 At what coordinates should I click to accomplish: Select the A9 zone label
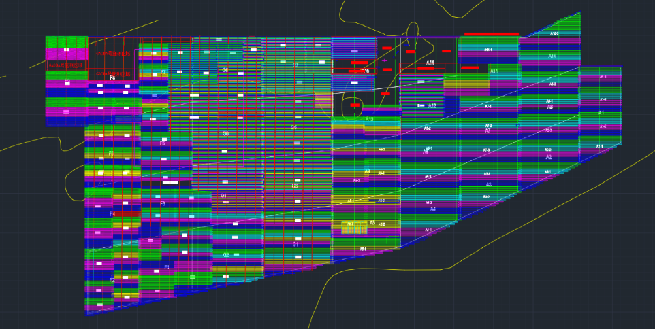pos(367,172)
